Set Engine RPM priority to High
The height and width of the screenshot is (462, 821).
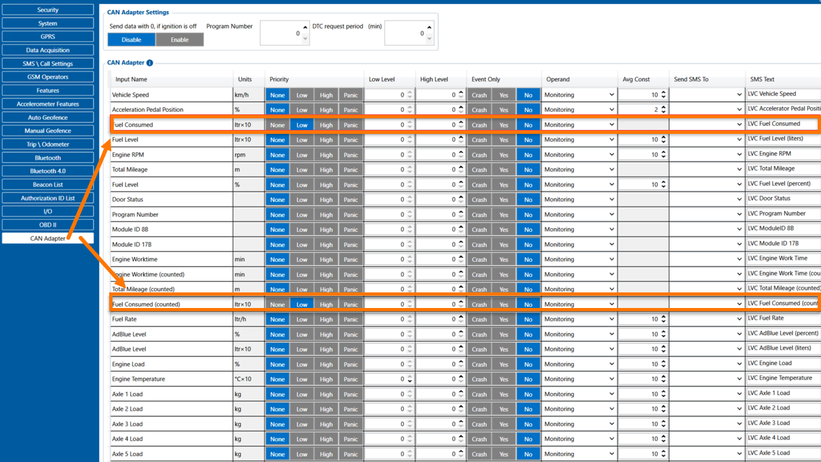326,155
